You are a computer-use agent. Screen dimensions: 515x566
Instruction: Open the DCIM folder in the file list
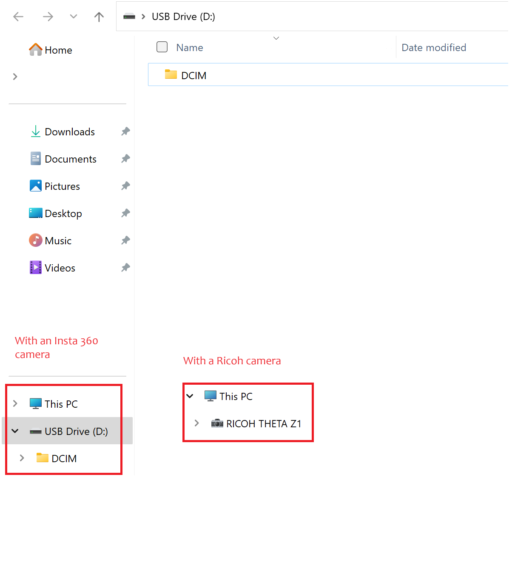194,75
